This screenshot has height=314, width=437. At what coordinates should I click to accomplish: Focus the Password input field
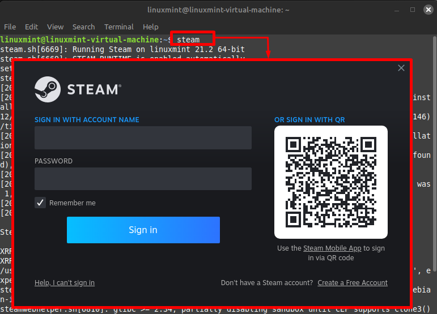pyautogui.click(x=143, y=179)
